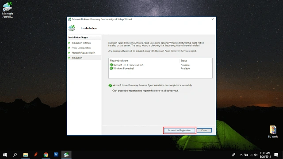Screen dimensions: 283x159
Task: Launch Google Chrome from the taskbar
Action: (x=46, y=155)
